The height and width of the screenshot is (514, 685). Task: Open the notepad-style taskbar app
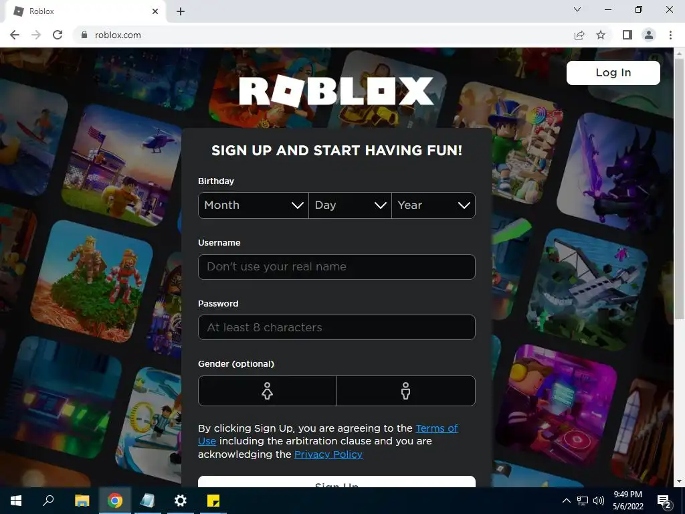(147, 501)
